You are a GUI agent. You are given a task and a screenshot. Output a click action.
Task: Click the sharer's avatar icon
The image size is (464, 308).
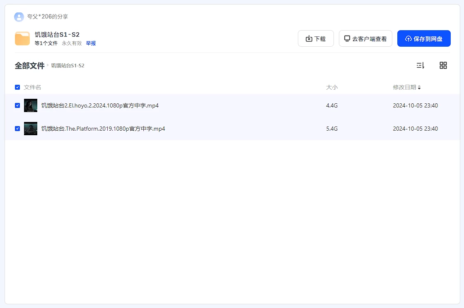tap(19, 17)
